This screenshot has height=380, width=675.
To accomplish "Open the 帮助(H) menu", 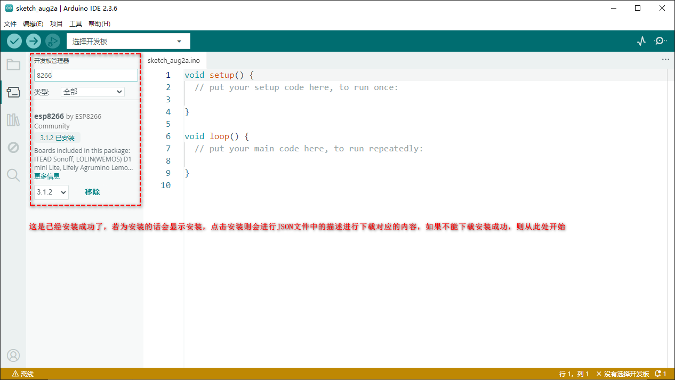I will point(99,24).
